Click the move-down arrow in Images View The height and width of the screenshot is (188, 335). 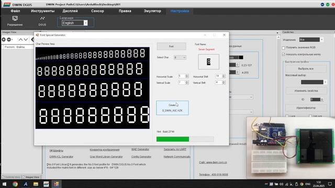(x=26, y=40)
